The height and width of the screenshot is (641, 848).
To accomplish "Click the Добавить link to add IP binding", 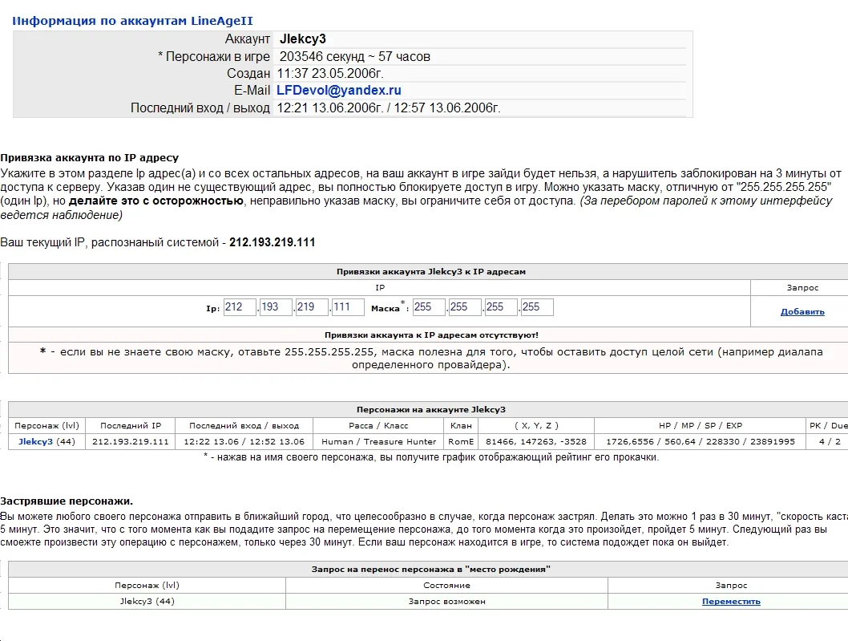I will coord(802,312).
